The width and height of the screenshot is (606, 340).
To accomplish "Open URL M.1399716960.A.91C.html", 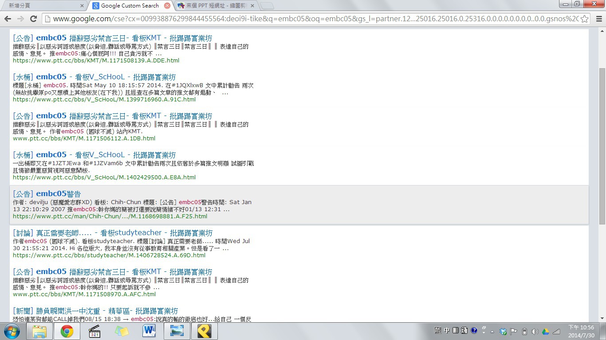I will click(104, 99).
